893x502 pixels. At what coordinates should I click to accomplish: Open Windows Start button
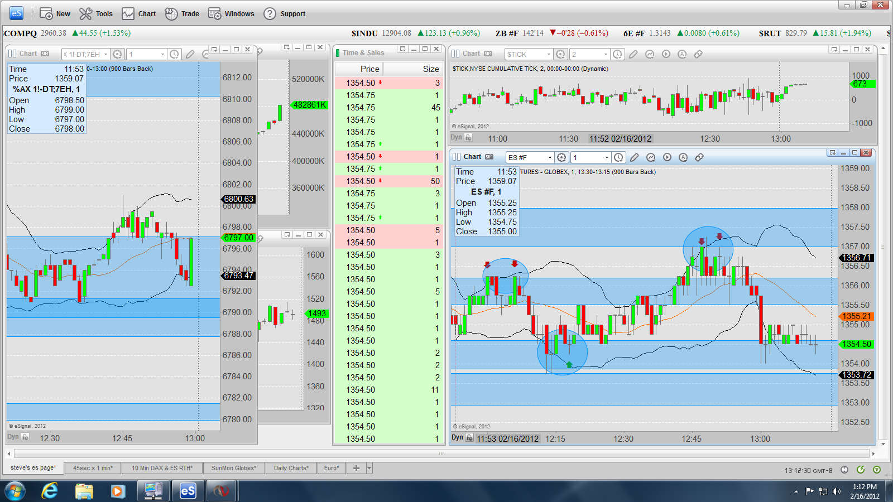pyautogui.click(x=15, y=491)
